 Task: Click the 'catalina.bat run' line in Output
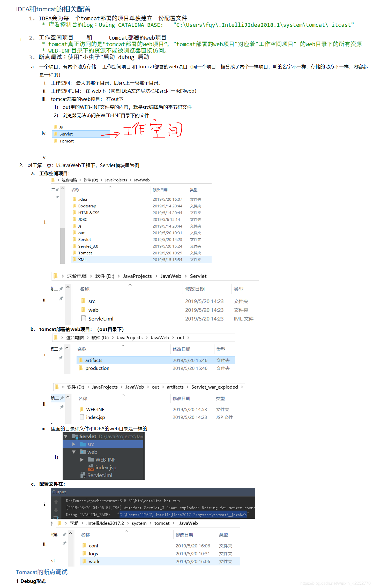point(123,501)
